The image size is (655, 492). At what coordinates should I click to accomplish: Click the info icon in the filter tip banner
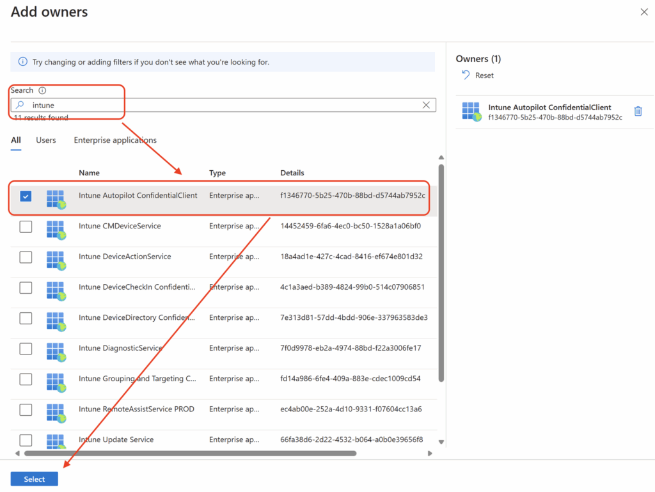click(x=22, y=62)
